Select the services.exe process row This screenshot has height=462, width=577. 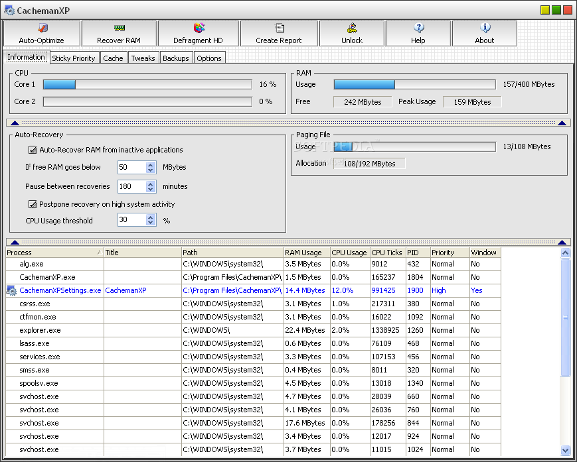(x=253, y=357)
